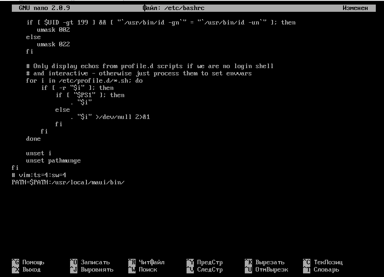Click the ^R ЧитФайл read file shortcut
This screenshot has width=384, height=277.
[x=147, y=262]
